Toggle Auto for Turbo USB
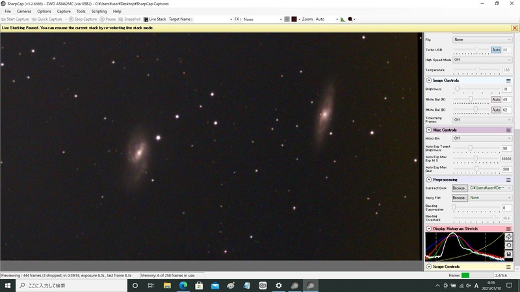This screenshot has width=520, height=292. coord(496,50)
